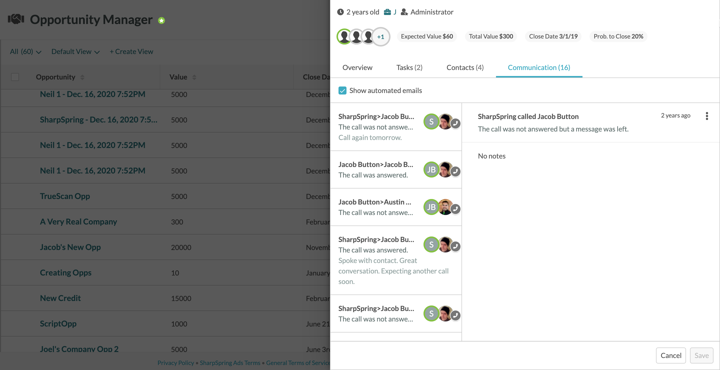This screenshot has height=370, width=720.
Task: Click the value 15000 cell
Action: 181,298
